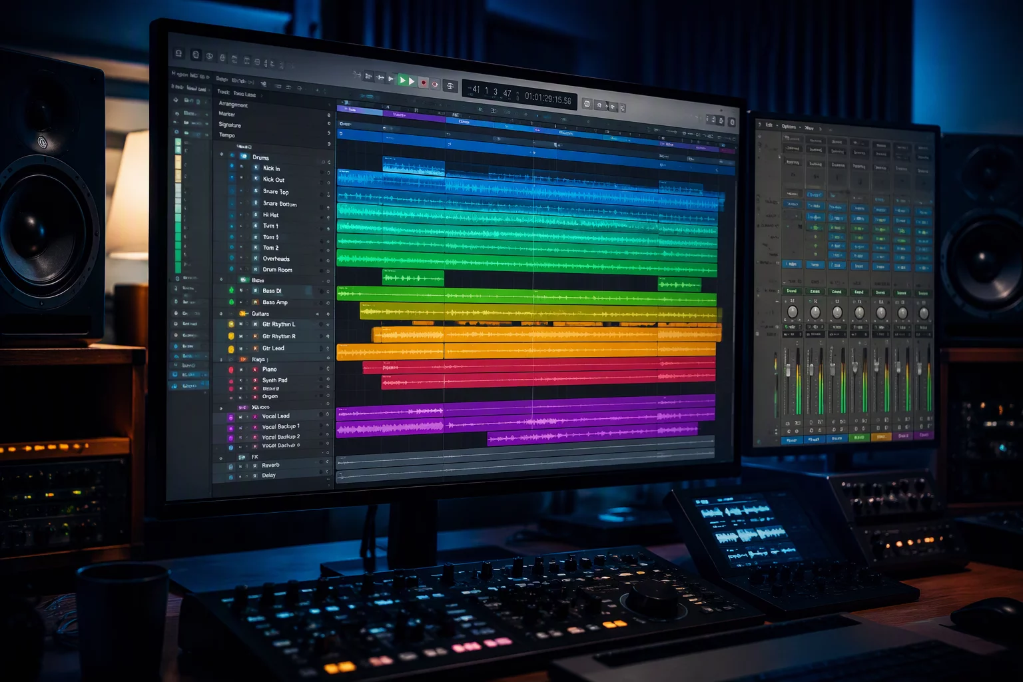
Task: Select the Reverb track icon
Action: coord(254,465)
